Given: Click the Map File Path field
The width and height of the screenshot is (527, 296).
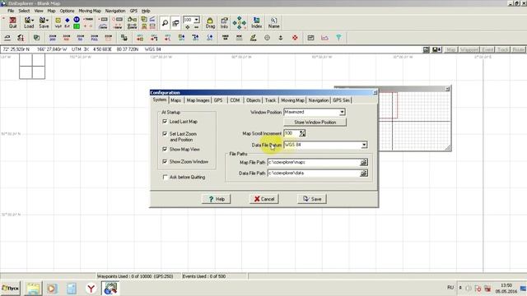Looking at the screenshot, I should pyautogui.click(x=314, y=163).
